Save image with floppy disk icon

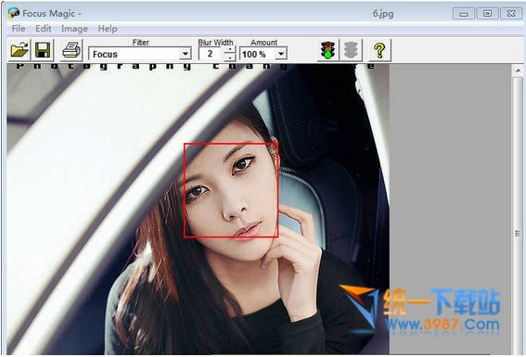[x=43, y=50]
